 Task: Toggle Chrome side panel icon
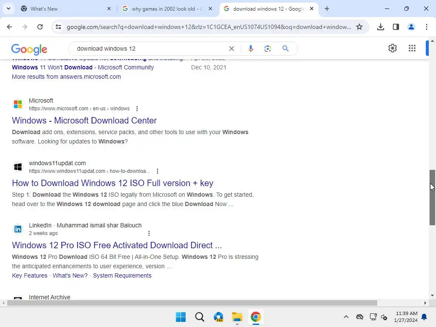click(x=396, y=27)
